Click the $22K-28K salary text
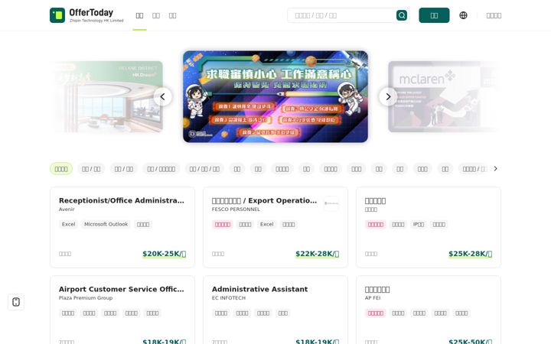Viewport: 551px width, 344px height. click(318, 254)
